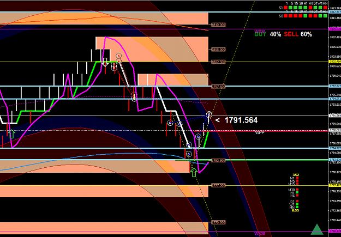This screenshot has height=237, width=341.
Task: Click the S1 row label
Action: click(x=281, y=8)
